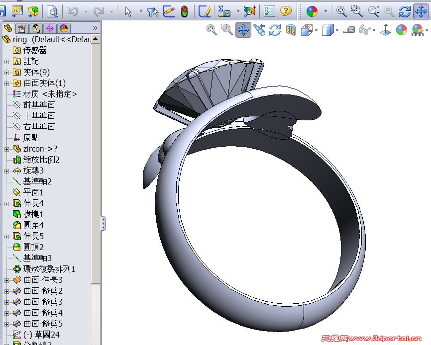Select the 材质 <未指定> material item
This screenshot has width=431, height=345.
(x=45, y=94)
